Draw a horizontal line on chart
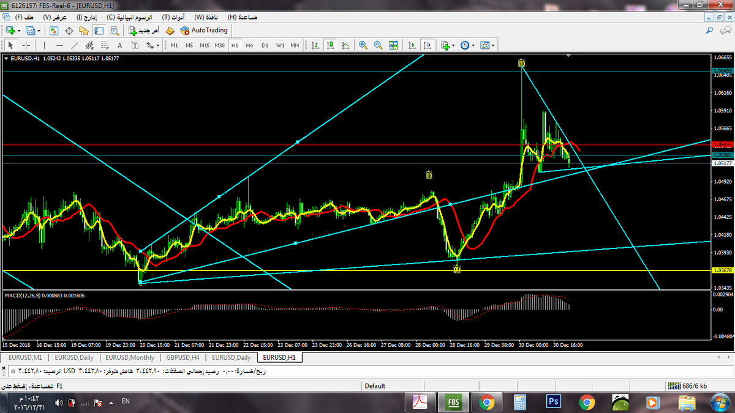Screen dimensions: 735x413 pos(59,45)
